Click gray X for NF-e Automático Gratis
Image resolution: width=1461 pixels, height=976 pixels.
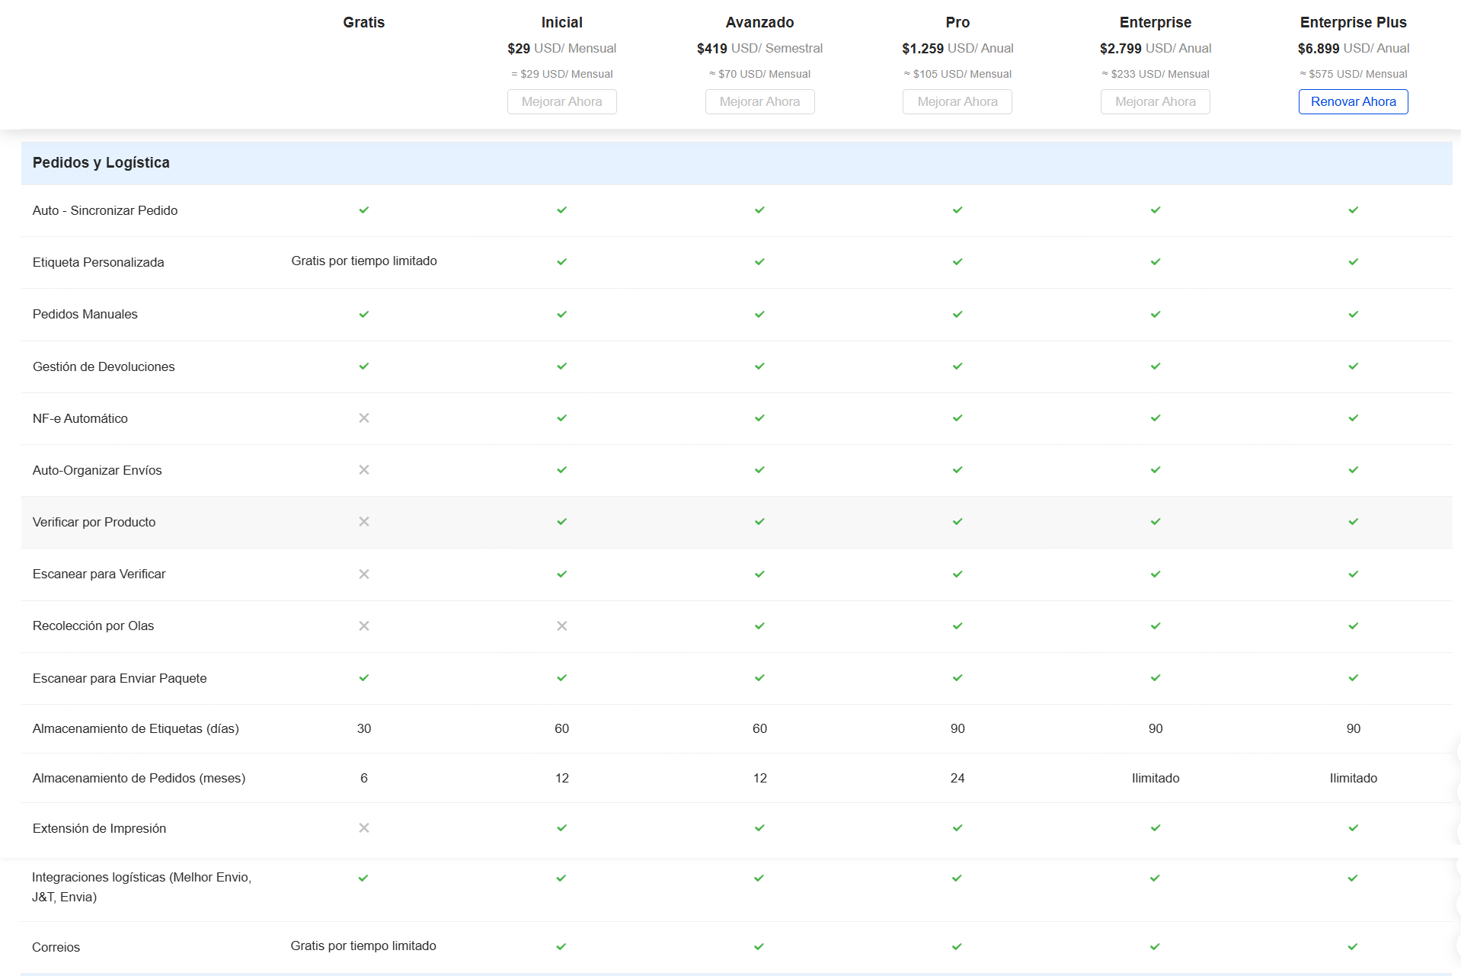coord(364,418)
